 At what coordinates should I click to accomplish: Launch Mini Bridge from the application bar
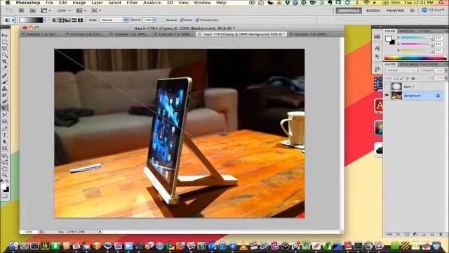[x=33, y=11]
